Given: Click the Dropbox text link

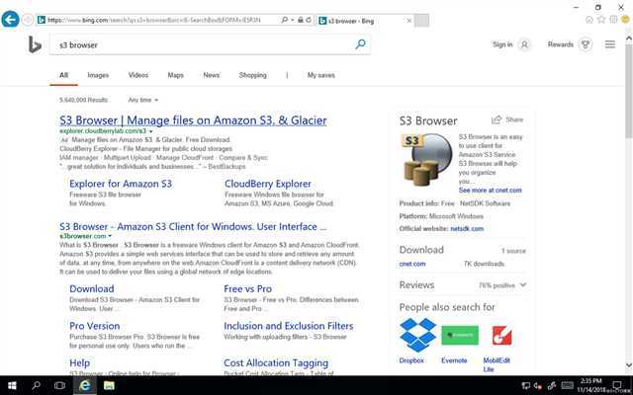Looking at the screenshot, I should tap(411, 360).
